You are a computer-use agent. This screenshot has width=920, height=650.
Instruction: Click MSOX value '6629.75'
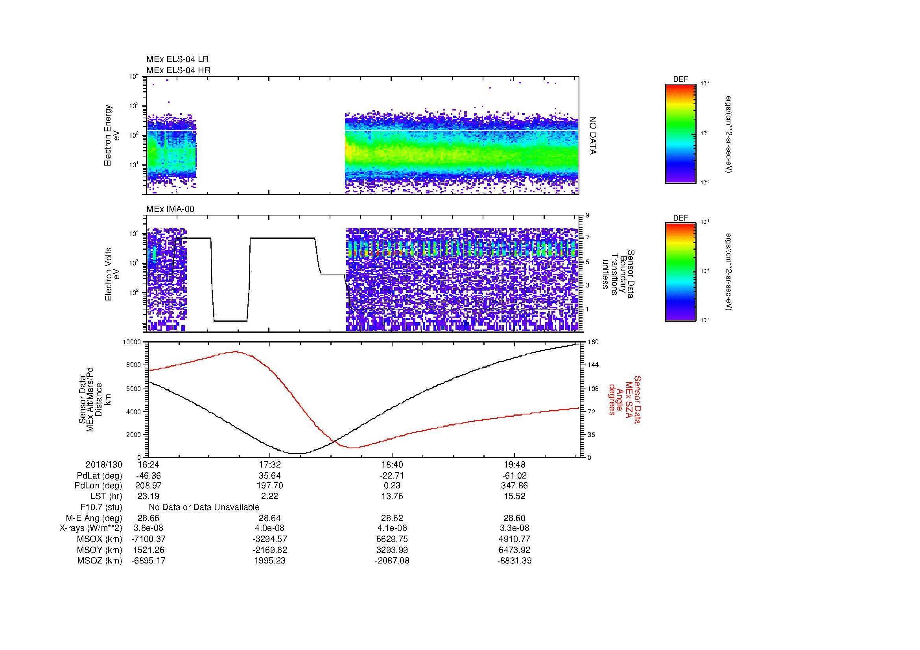pyautogui.click(x=392, y=539)
